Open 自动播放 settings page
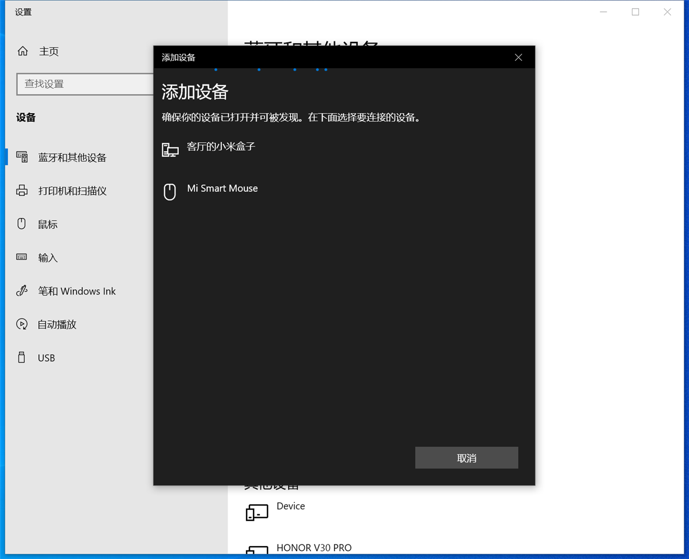The width and height of the screenshot is (689, 559). (x=57, y=325)
